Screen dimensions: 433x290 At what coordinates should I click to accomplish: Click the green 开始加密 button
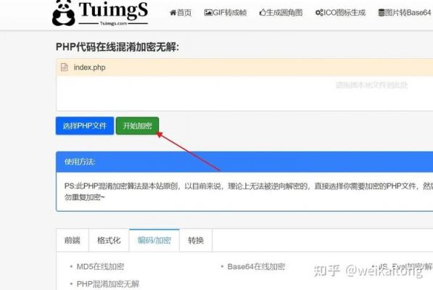point(137,126)
